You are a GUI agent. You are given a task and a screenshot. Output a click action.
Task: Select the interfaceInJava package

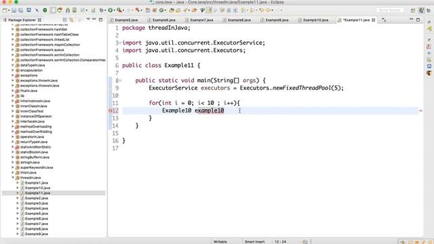[x=32, y=121]
